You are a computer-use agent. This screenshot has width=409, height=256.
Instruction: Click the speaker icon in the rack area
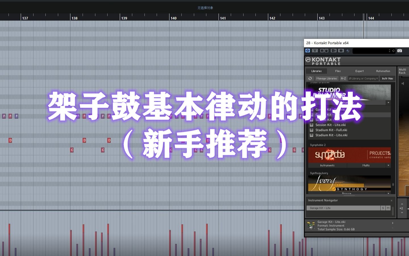point(403,84)
